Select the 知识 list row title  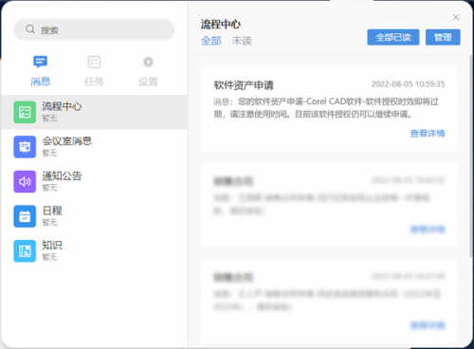(52, 246)
